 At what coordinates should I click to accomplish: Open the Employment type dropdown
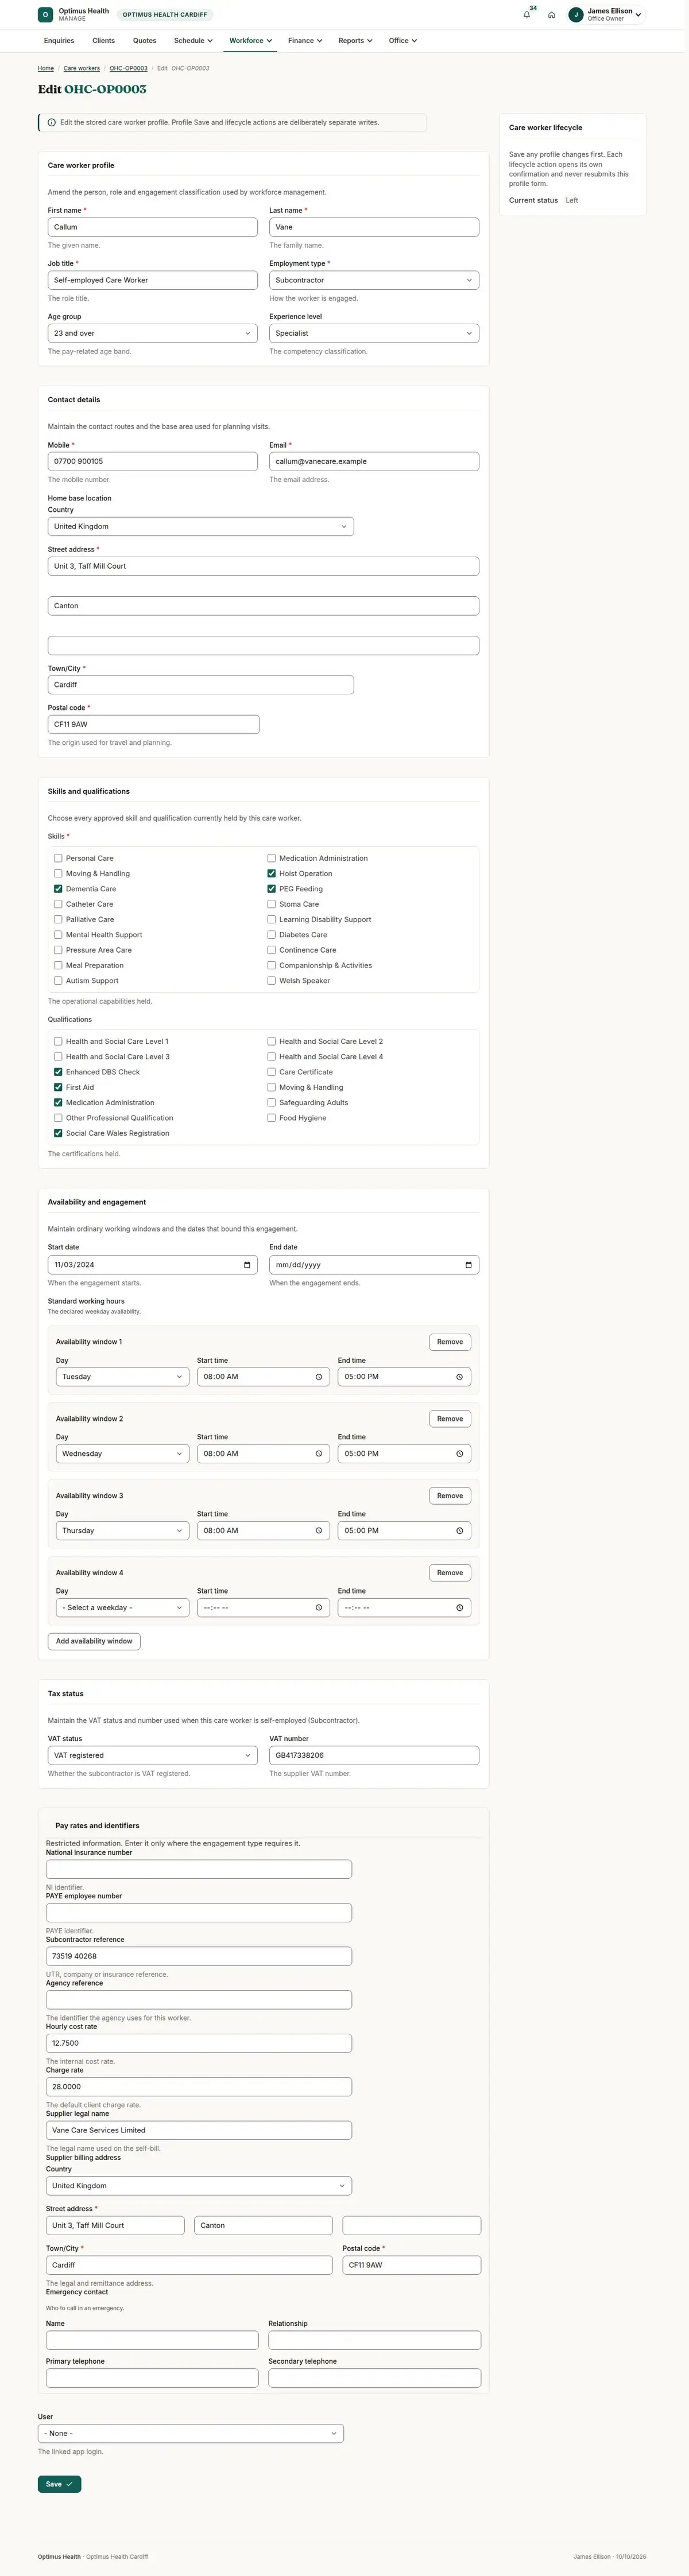point(374,280)
